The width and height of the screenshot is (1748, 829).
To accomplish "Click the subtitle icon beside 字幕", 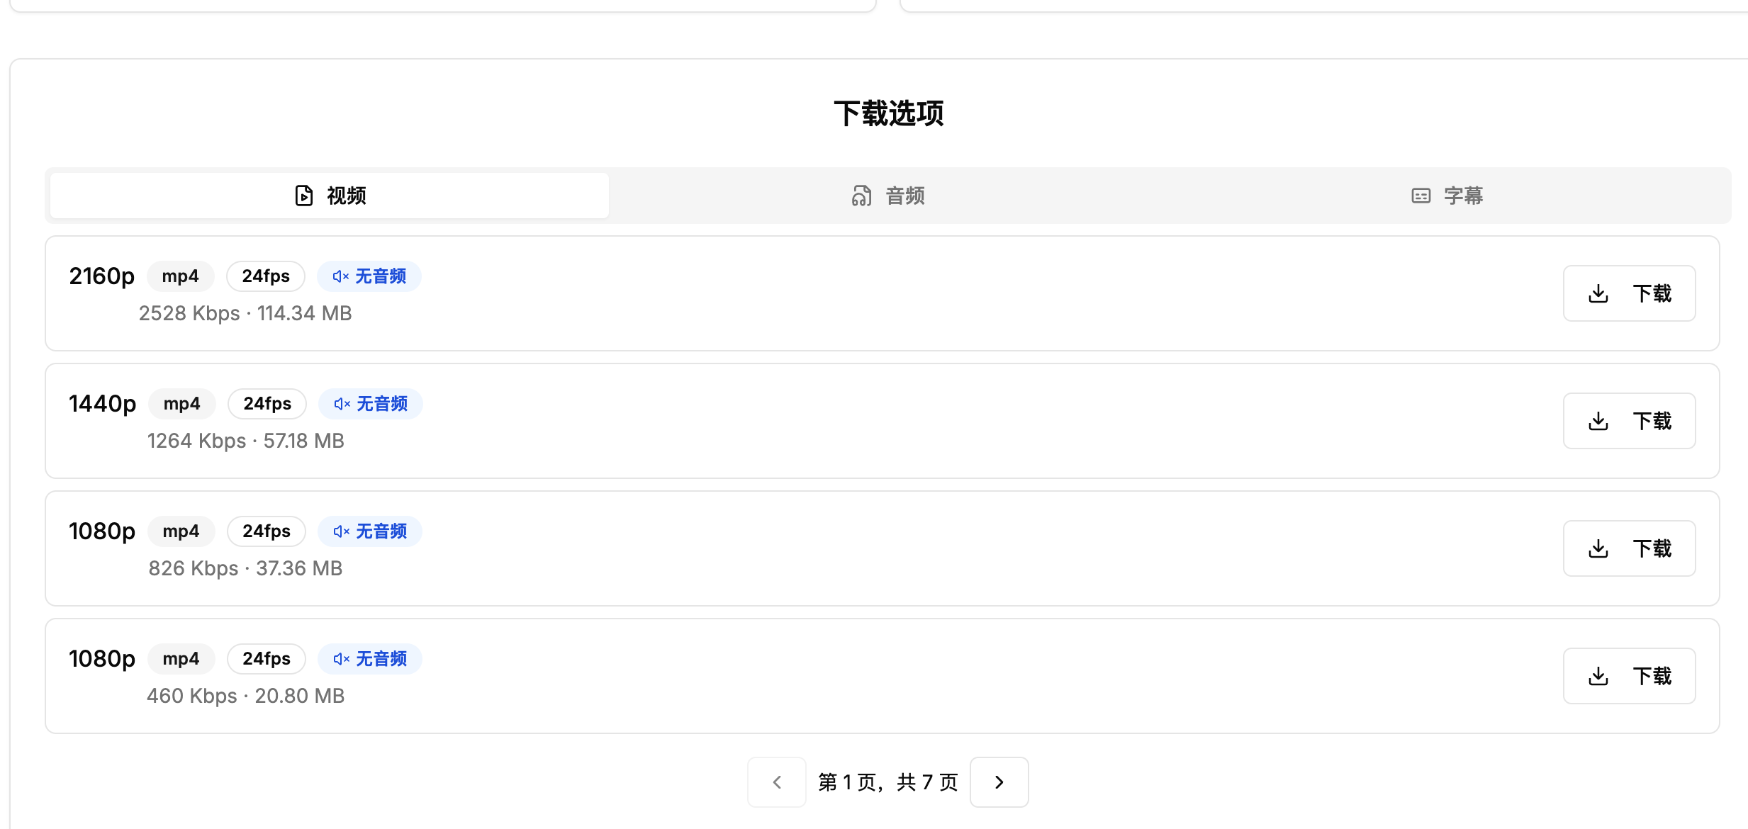I will click(x=1420, y=196).
